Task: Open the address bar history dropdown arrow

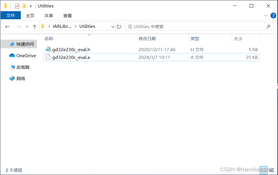Action: (113, 26)
